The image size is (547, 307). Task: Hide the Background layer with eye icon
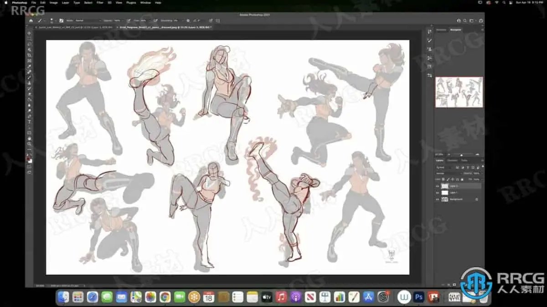click(438, 199)
